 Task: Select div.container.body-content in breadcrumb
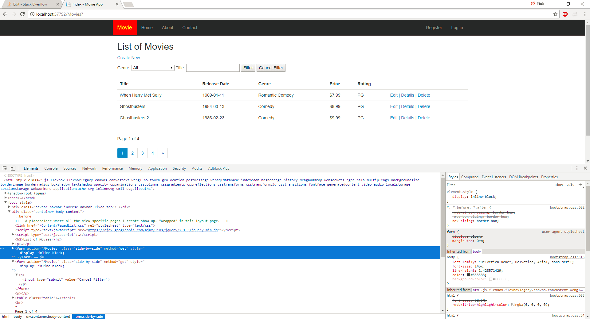pyautogui.click(x=48, y=317)
